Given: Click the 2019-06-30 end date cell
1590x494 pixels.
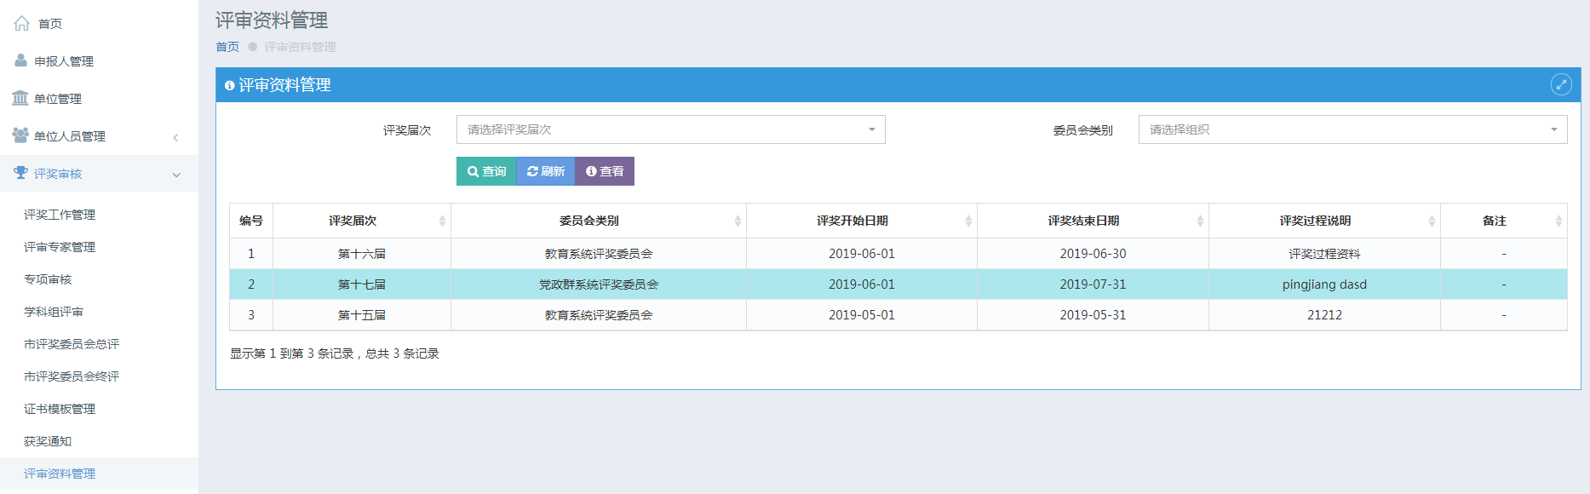Looking at the screenshot, I should tap(1093, 254).
